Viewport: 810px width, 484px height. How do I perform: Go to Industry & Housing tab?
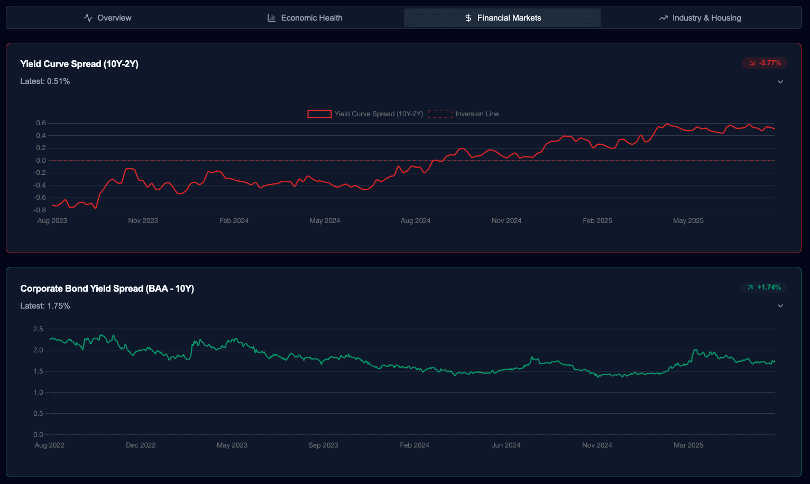[x=700, y=18]
